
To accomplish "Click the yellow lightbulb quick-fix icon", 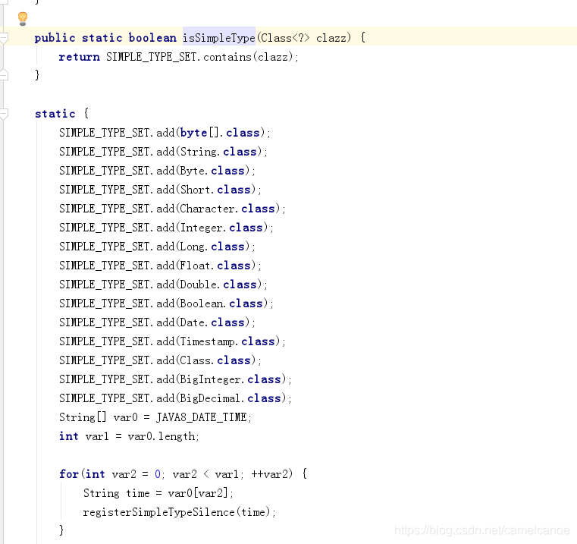I will tap(23, 18).
